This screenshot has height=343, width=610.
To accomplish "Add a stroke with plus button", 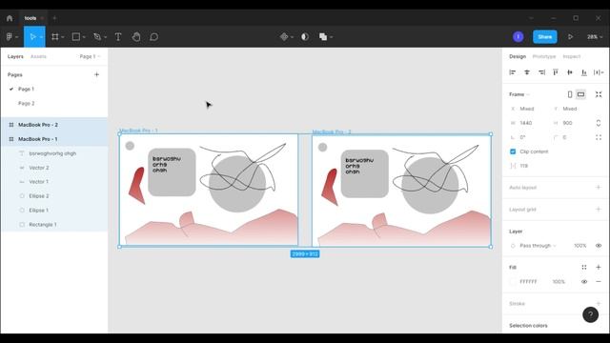I will (599, 303).
